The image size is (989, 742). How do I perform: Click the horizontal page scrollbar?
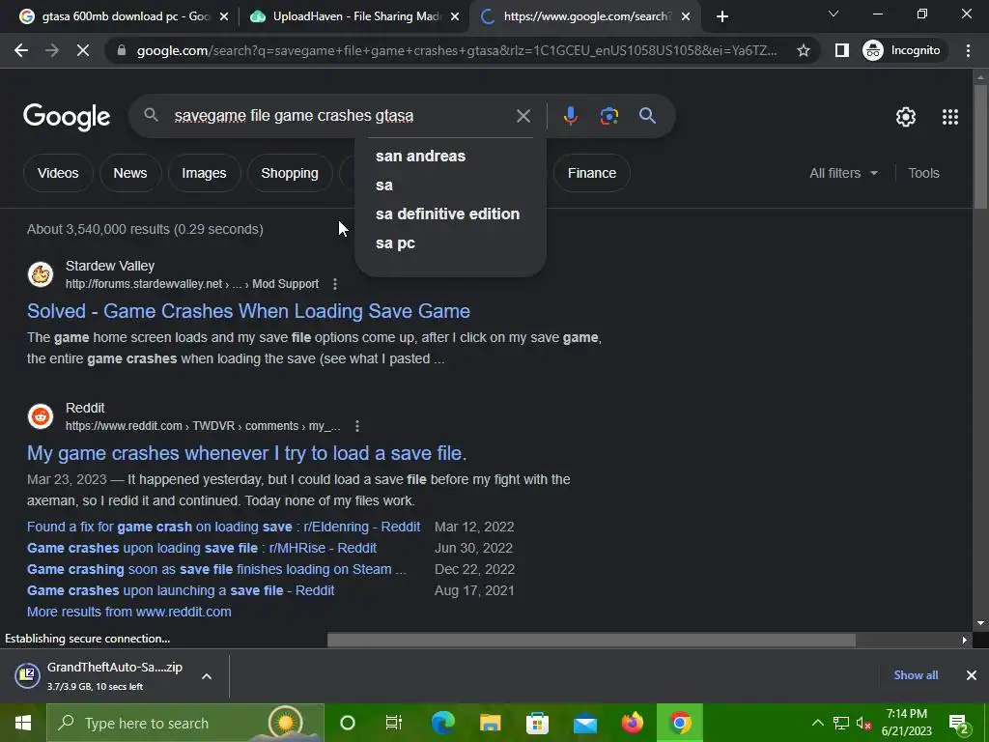tap(591, 640)
